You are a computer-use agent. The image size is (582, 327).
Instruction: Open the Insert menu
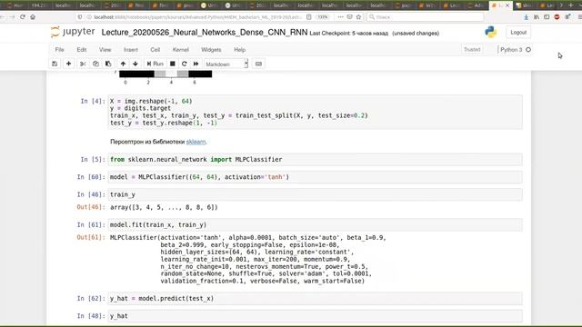131,50
